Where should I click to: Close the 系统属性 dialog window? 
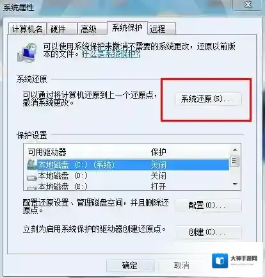click(x=248, y=4)
